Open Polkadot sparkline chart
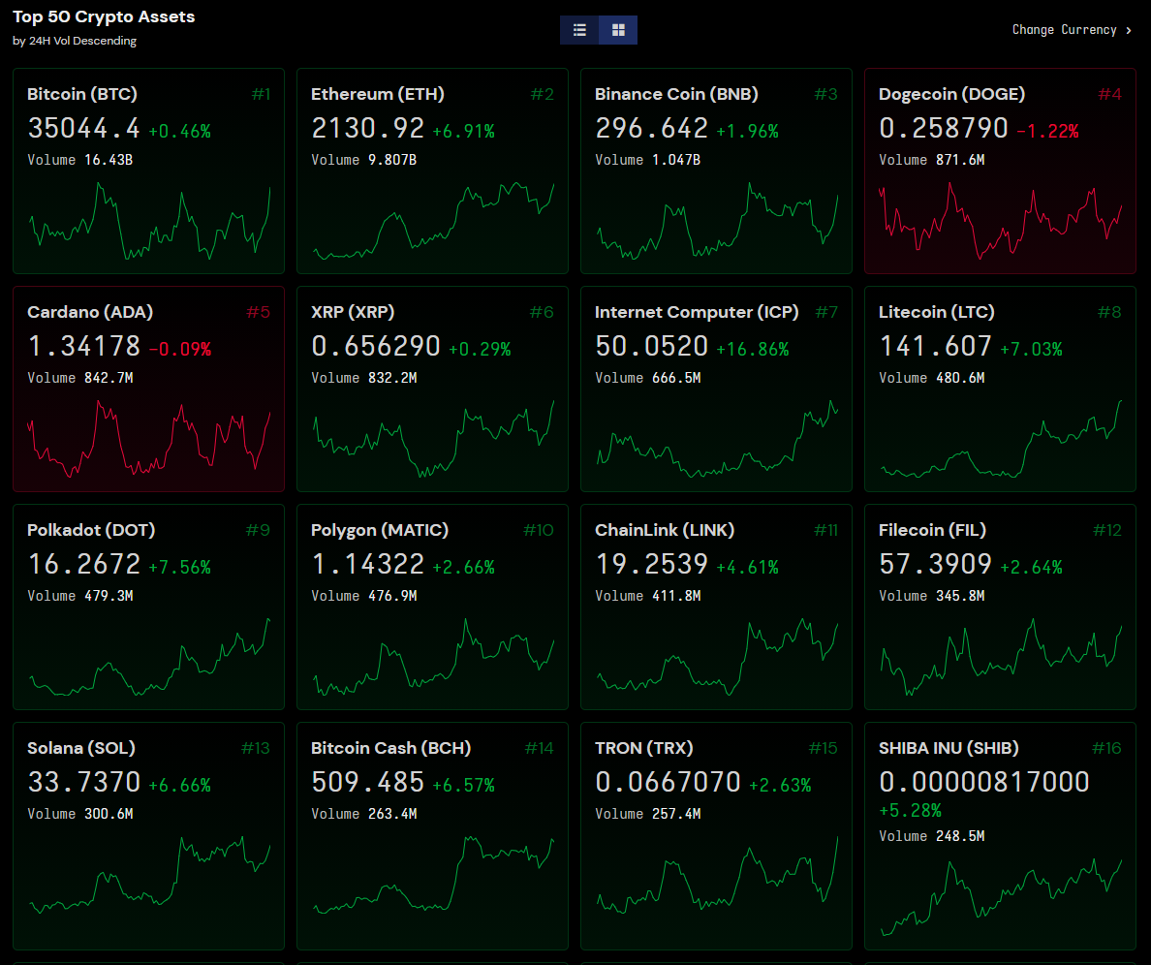This screenshot has width=1151, height=965. 149,658
